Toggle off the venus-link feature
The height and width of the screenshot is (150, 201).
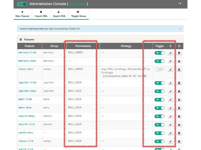pos(159,141)
